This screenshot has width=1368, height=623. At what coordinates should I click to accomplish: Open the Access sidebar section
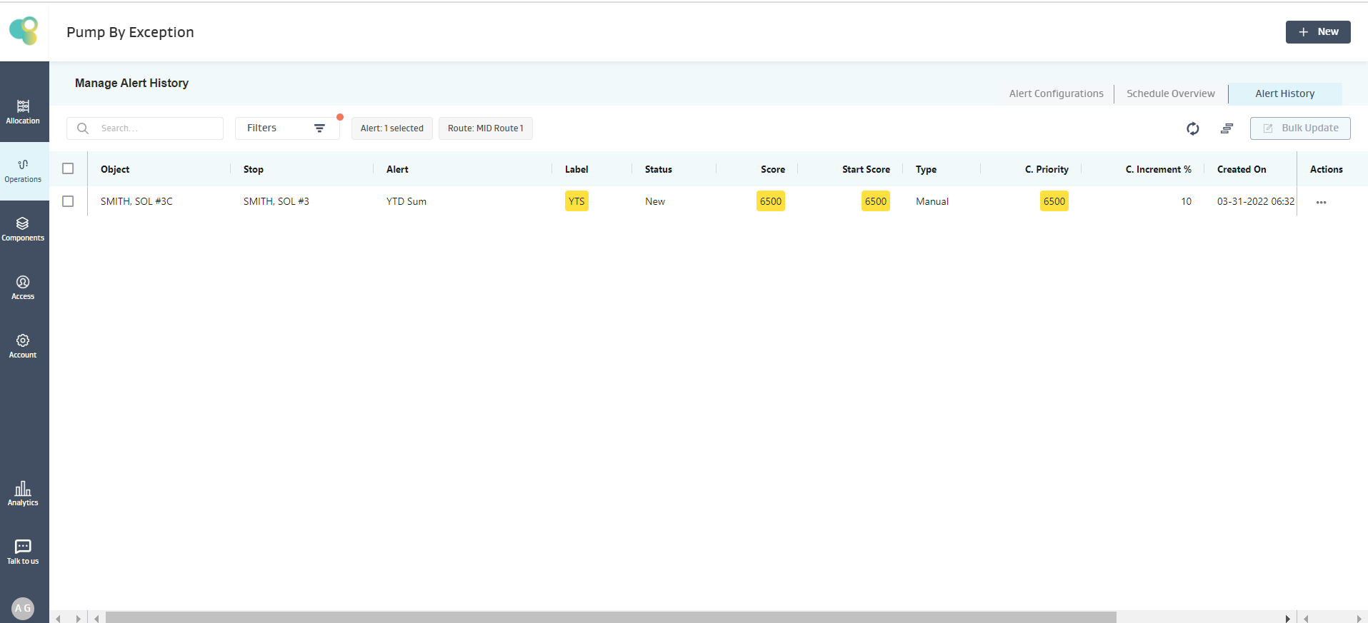pyautogui.click(x=23, y=288)
